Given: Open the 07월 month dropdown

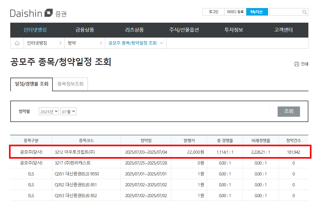Looking at the screenshot, I should 68,111.
